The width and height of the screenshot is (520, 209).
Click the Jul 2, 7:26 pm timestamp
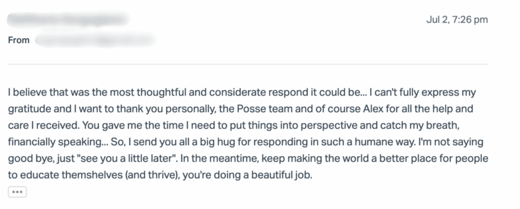(x=457, y=20)
